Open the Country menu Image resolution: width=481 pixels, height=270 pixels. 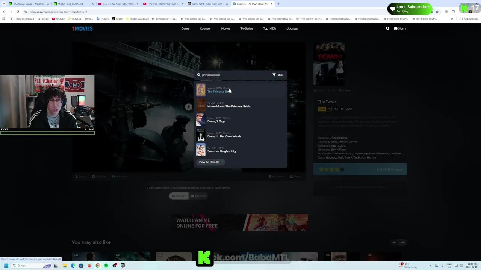[205, 28]
